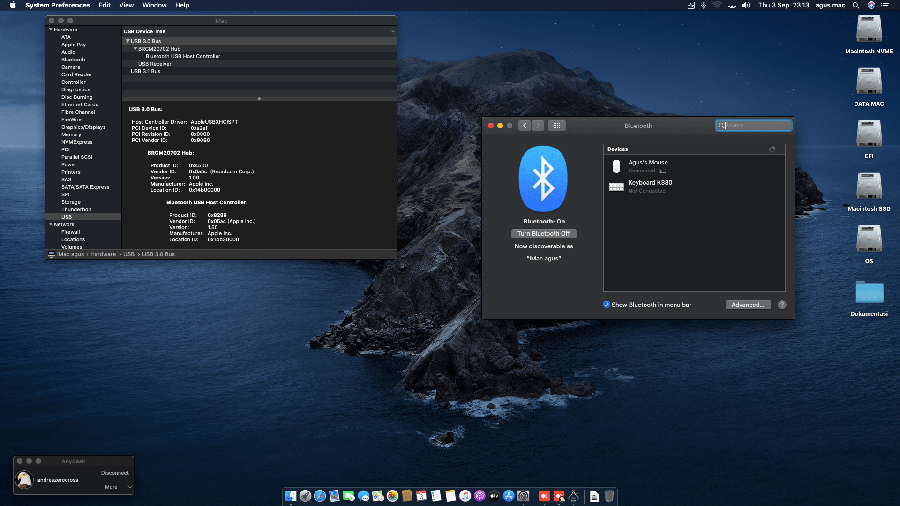Collapse the BRCM20702 Hub node
Screen dimensions: 900x506
click(x=135, y=49)
